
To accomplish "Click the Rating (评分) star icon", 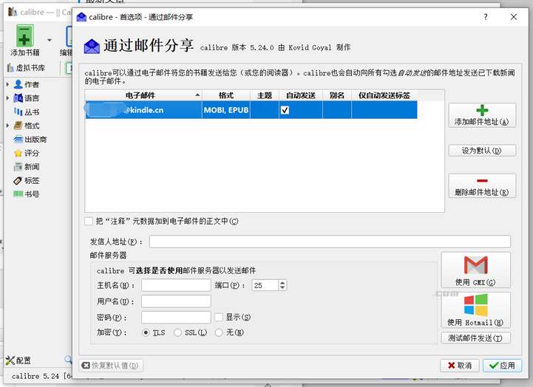I will [18, 153].
